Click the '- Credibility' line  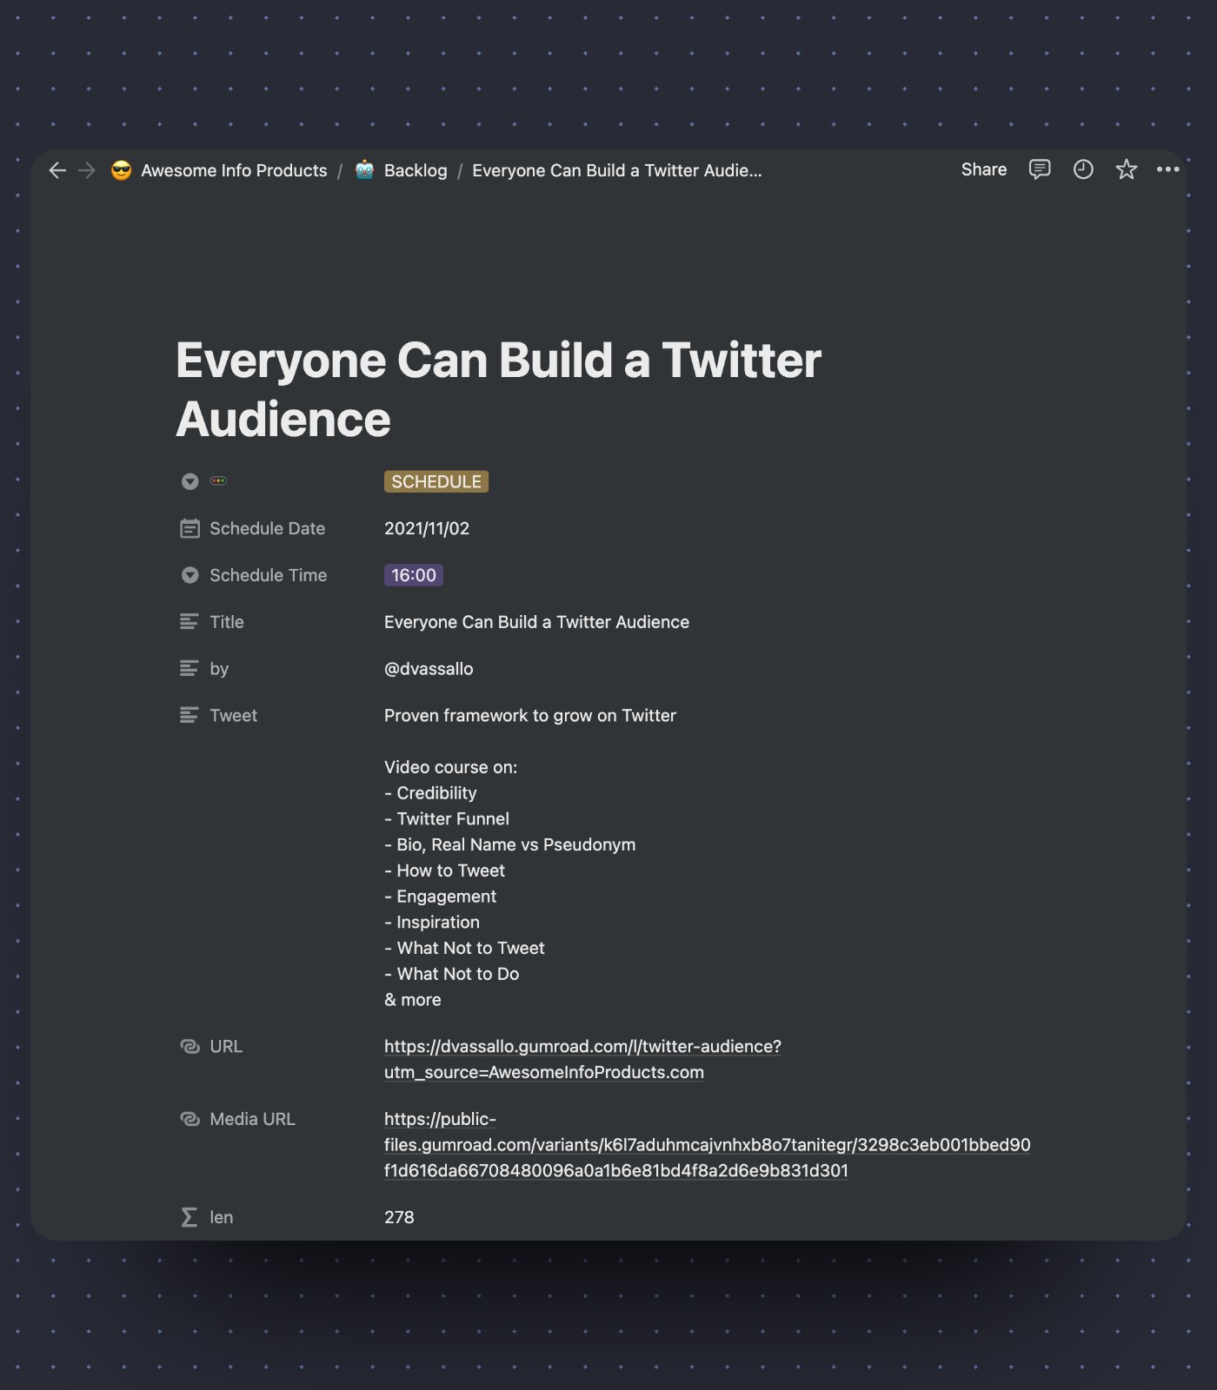click(x=430, y=793)
